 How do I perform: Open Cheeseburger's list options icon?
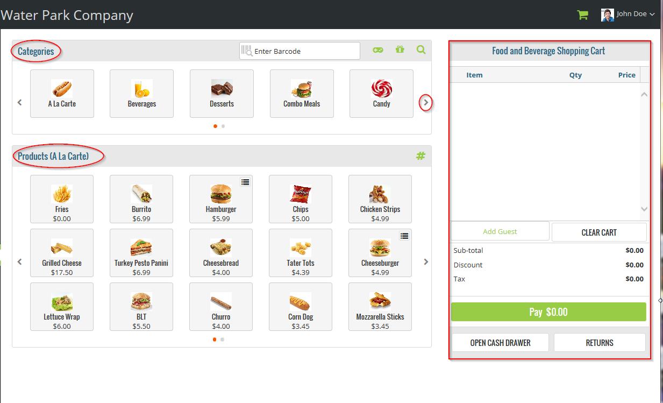(x=404, y=236)
